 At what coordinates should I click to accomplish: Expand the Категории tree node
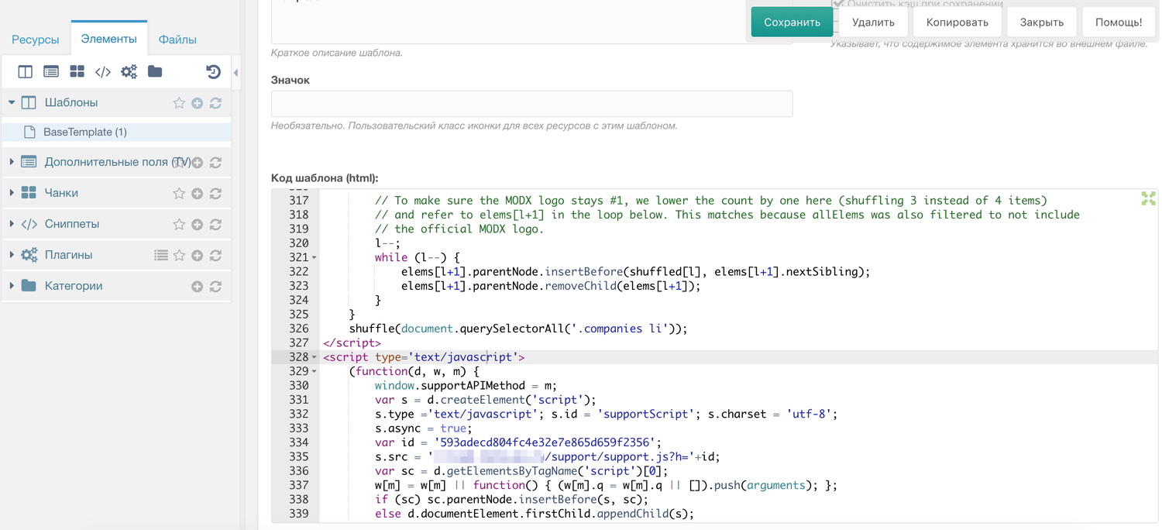pos(12,286)
